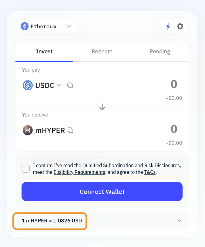Open the Pending tab

pyautogui.click(x=160, y=52)
